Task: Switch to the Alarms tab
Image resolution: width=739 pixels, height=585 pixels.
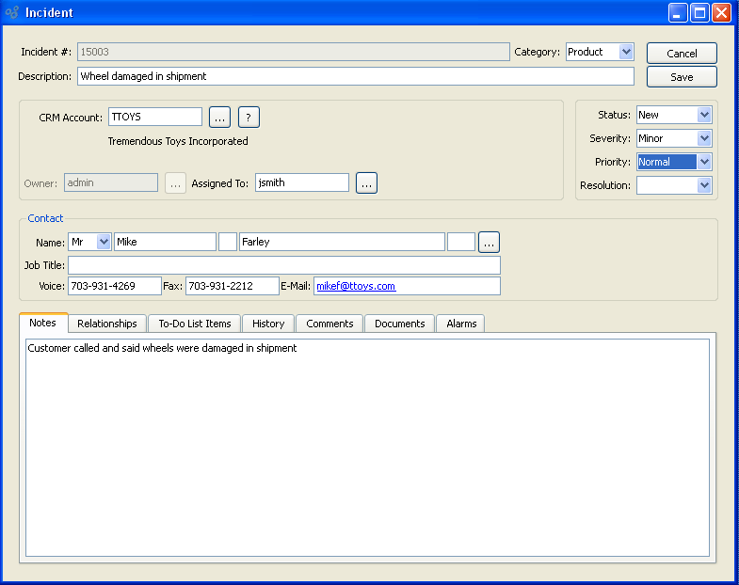Action: tap(461, 324)
